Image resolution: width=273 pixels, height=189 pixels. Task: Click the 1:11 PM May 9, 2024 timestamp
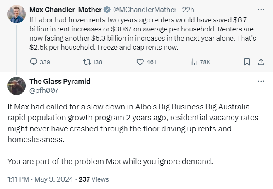tap(40, 179)
